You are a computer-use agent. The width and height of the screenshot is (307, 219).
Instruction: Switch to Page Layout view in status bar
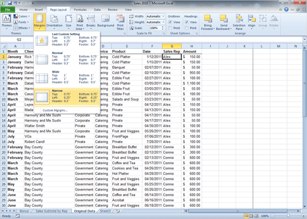(x=252, y=216)
